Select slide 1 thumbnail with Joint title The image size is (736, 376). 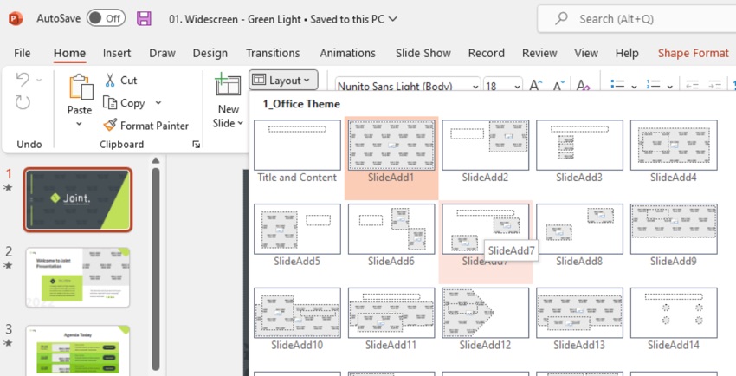tap(78, 200)
